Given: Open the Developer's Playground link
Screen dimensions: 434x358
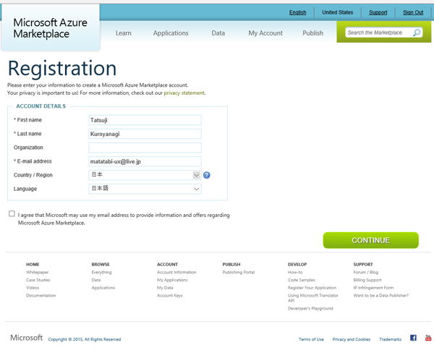Looking at the screenshot, I should [310, 309].
